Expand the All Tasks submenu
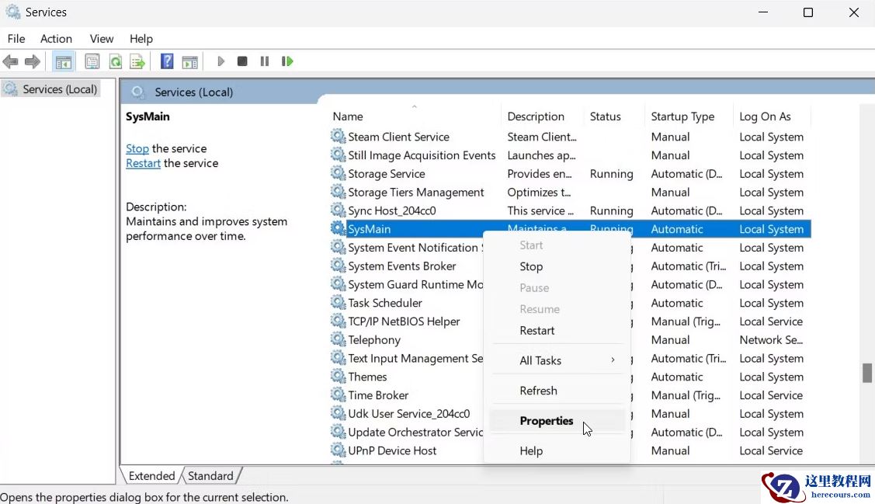875x504 pixels. (x=540, y=360)
